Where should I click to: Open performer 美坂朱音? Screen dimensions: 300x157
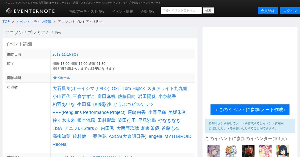point(177,112)
